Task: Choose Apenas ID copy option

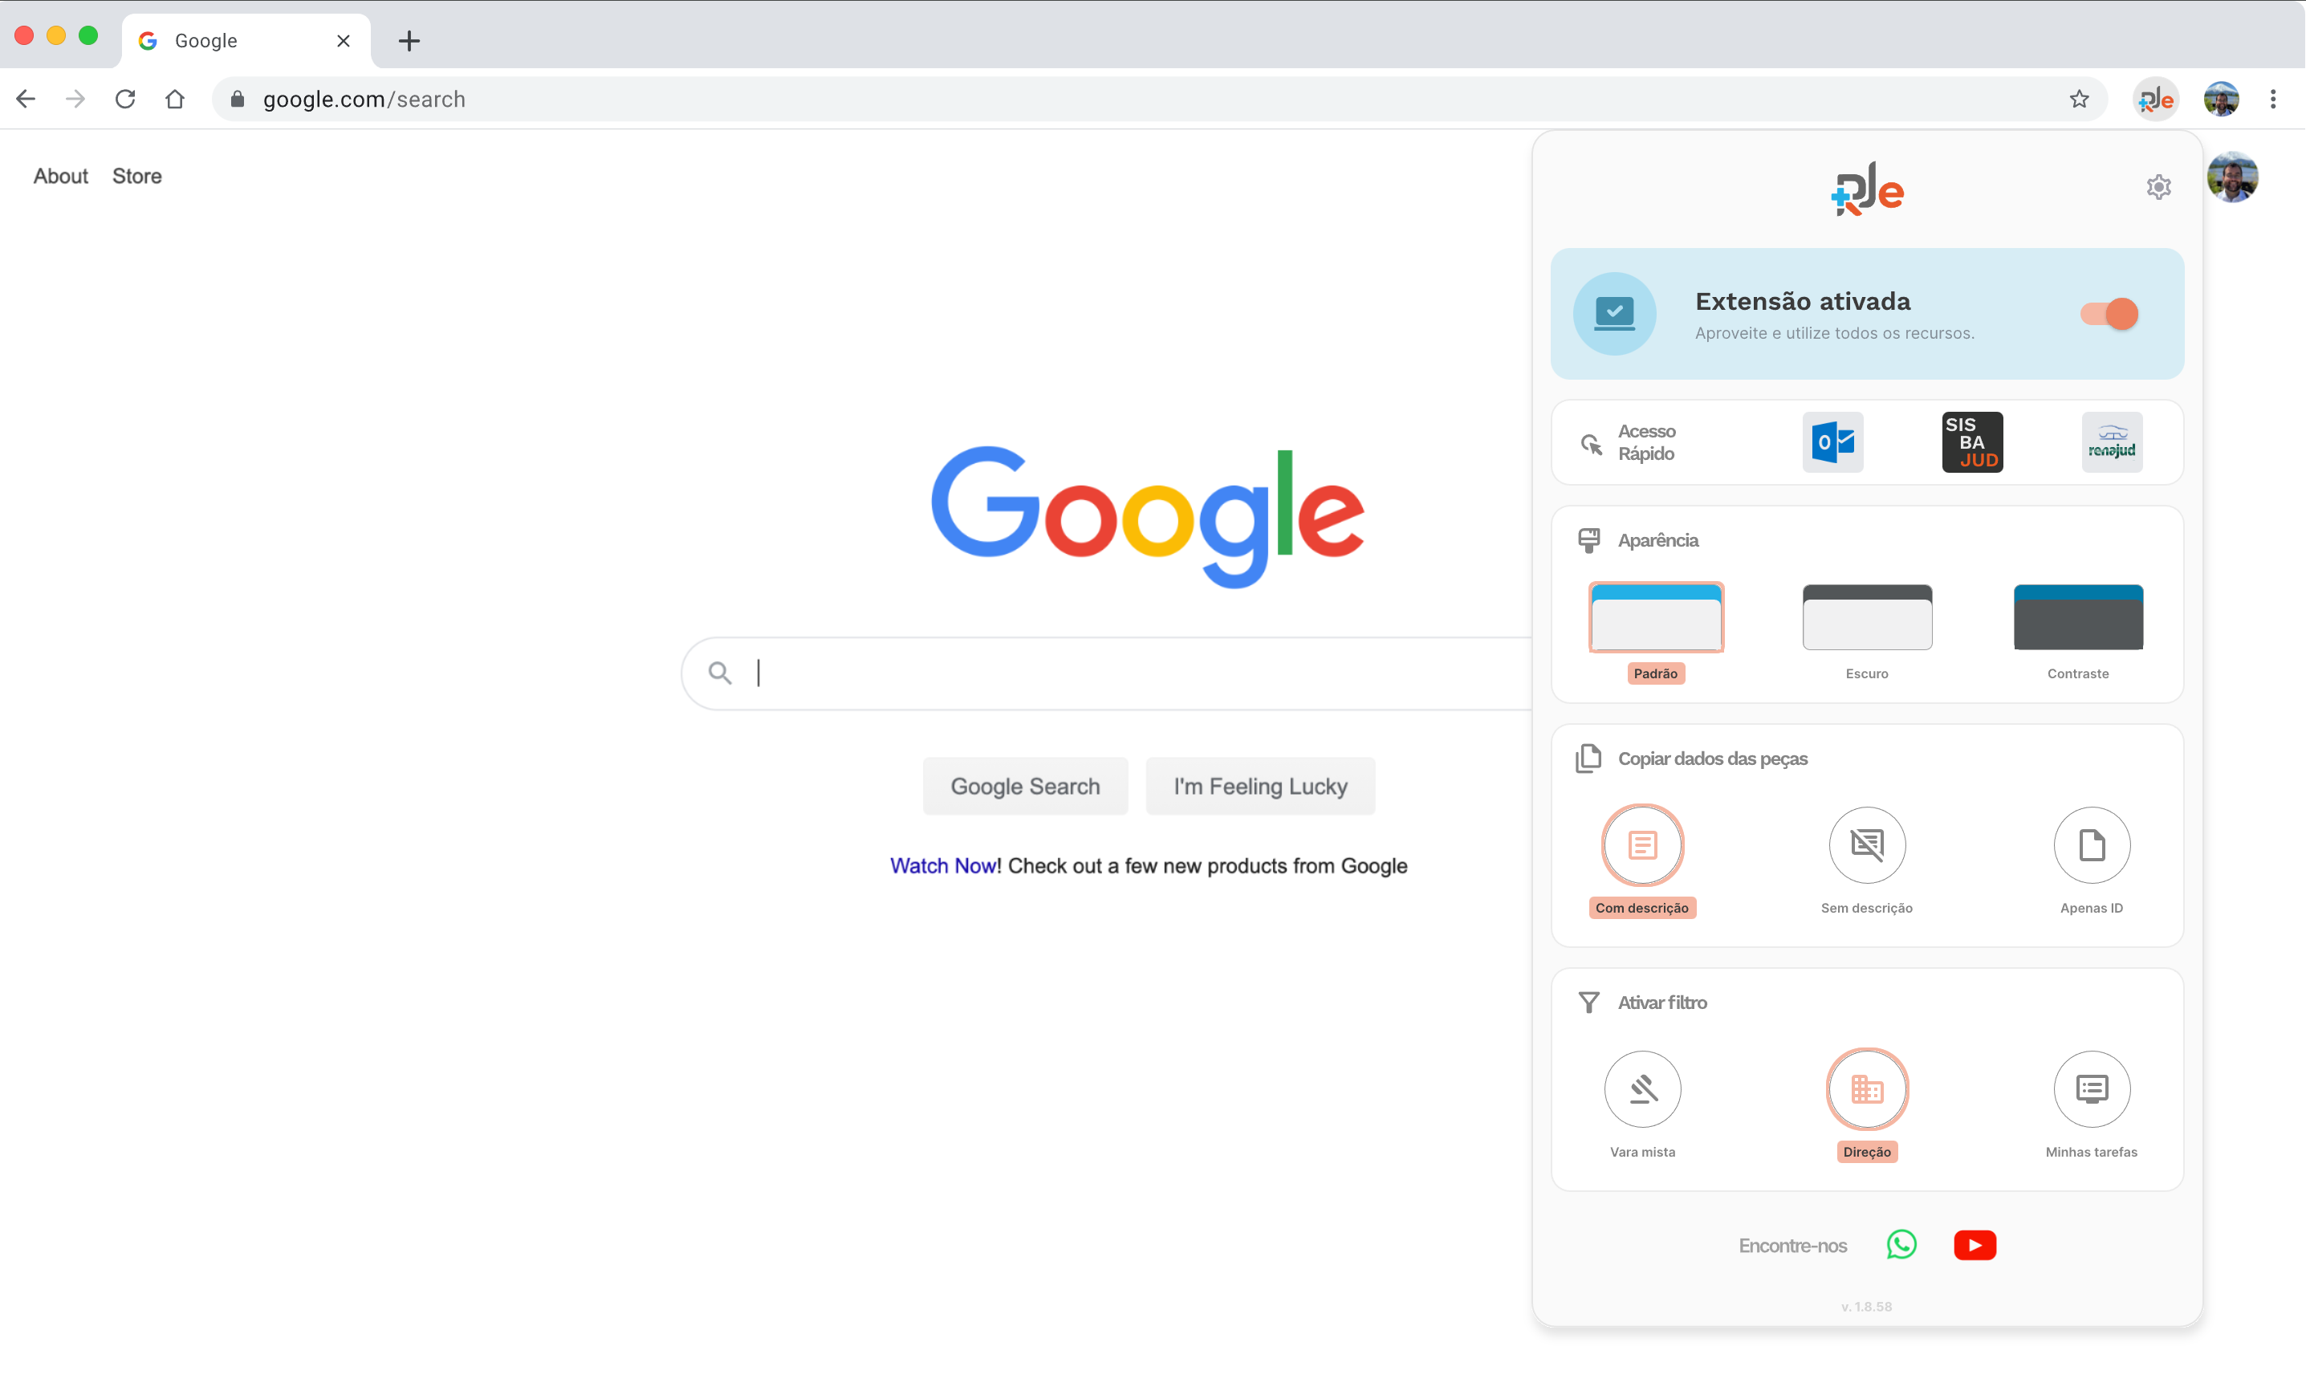Action: pyautogui.click(x=2091, y=845)
